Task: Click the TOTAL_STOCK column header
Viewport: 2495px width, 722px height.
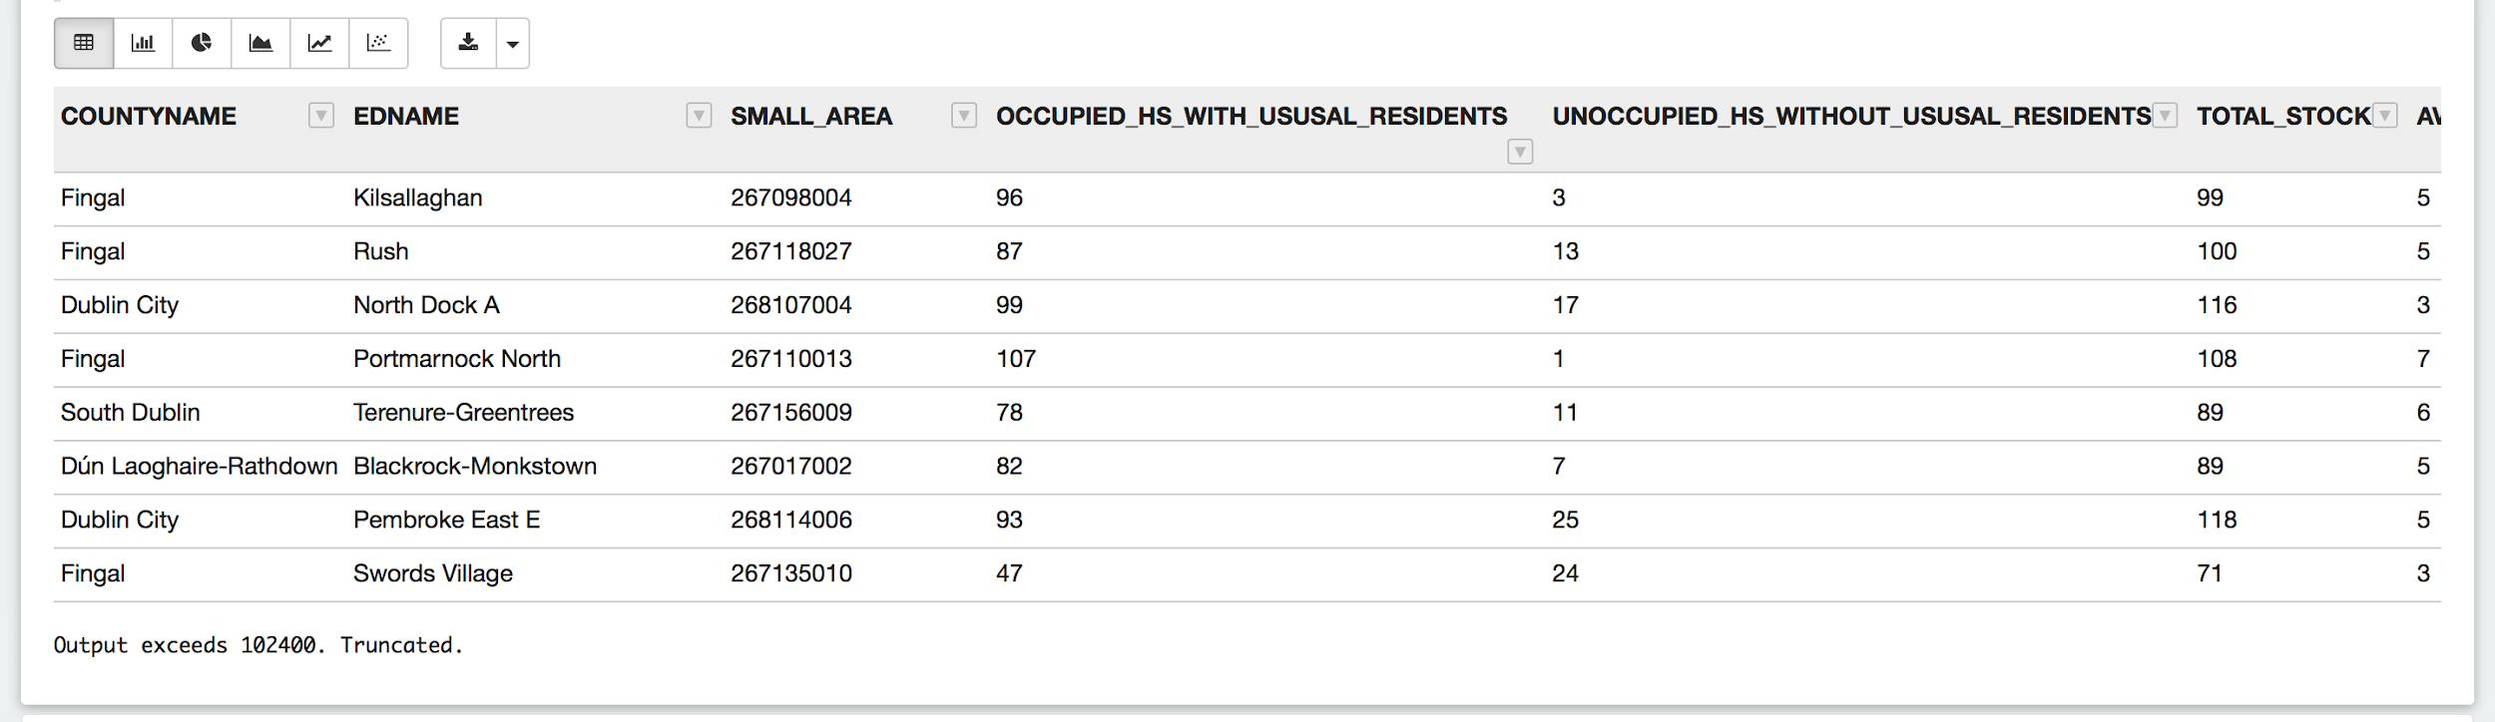Action: [x=2283, y=117]
